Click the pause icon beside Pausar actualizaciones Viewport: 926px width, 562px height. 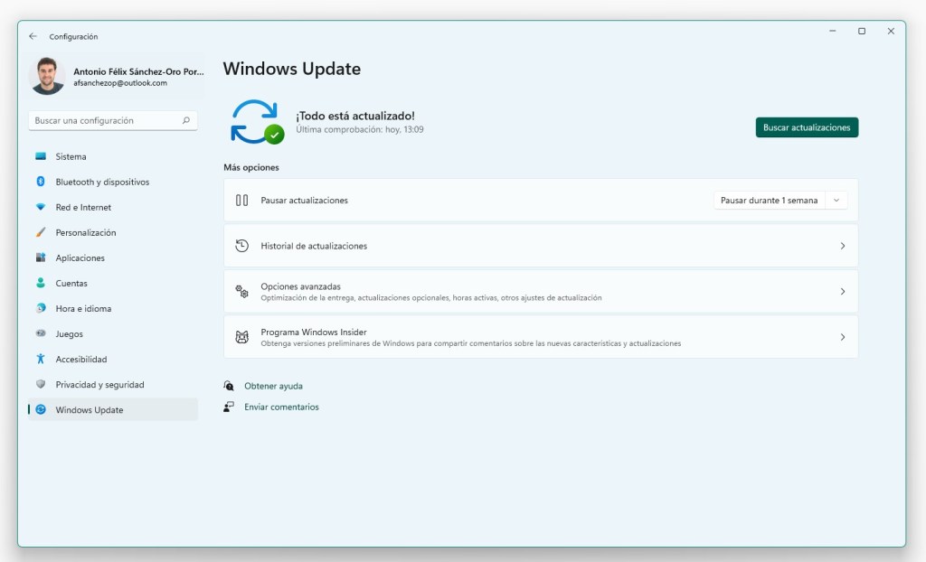click(x=241, y=201)
